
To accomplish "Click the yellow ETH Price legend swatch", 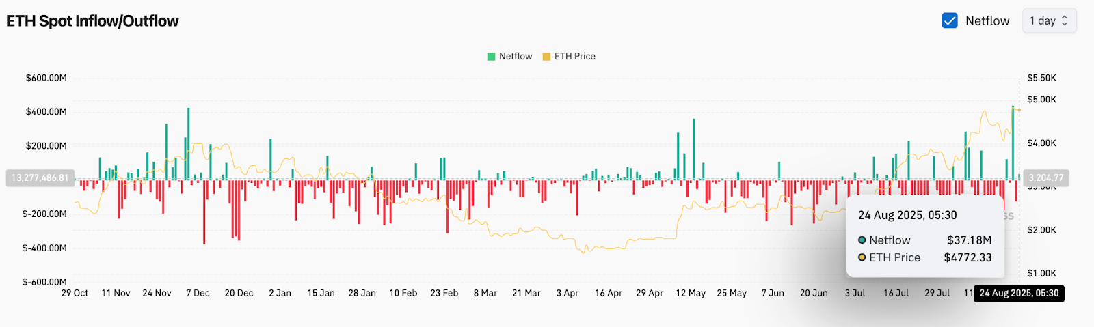I will point(546,57).
